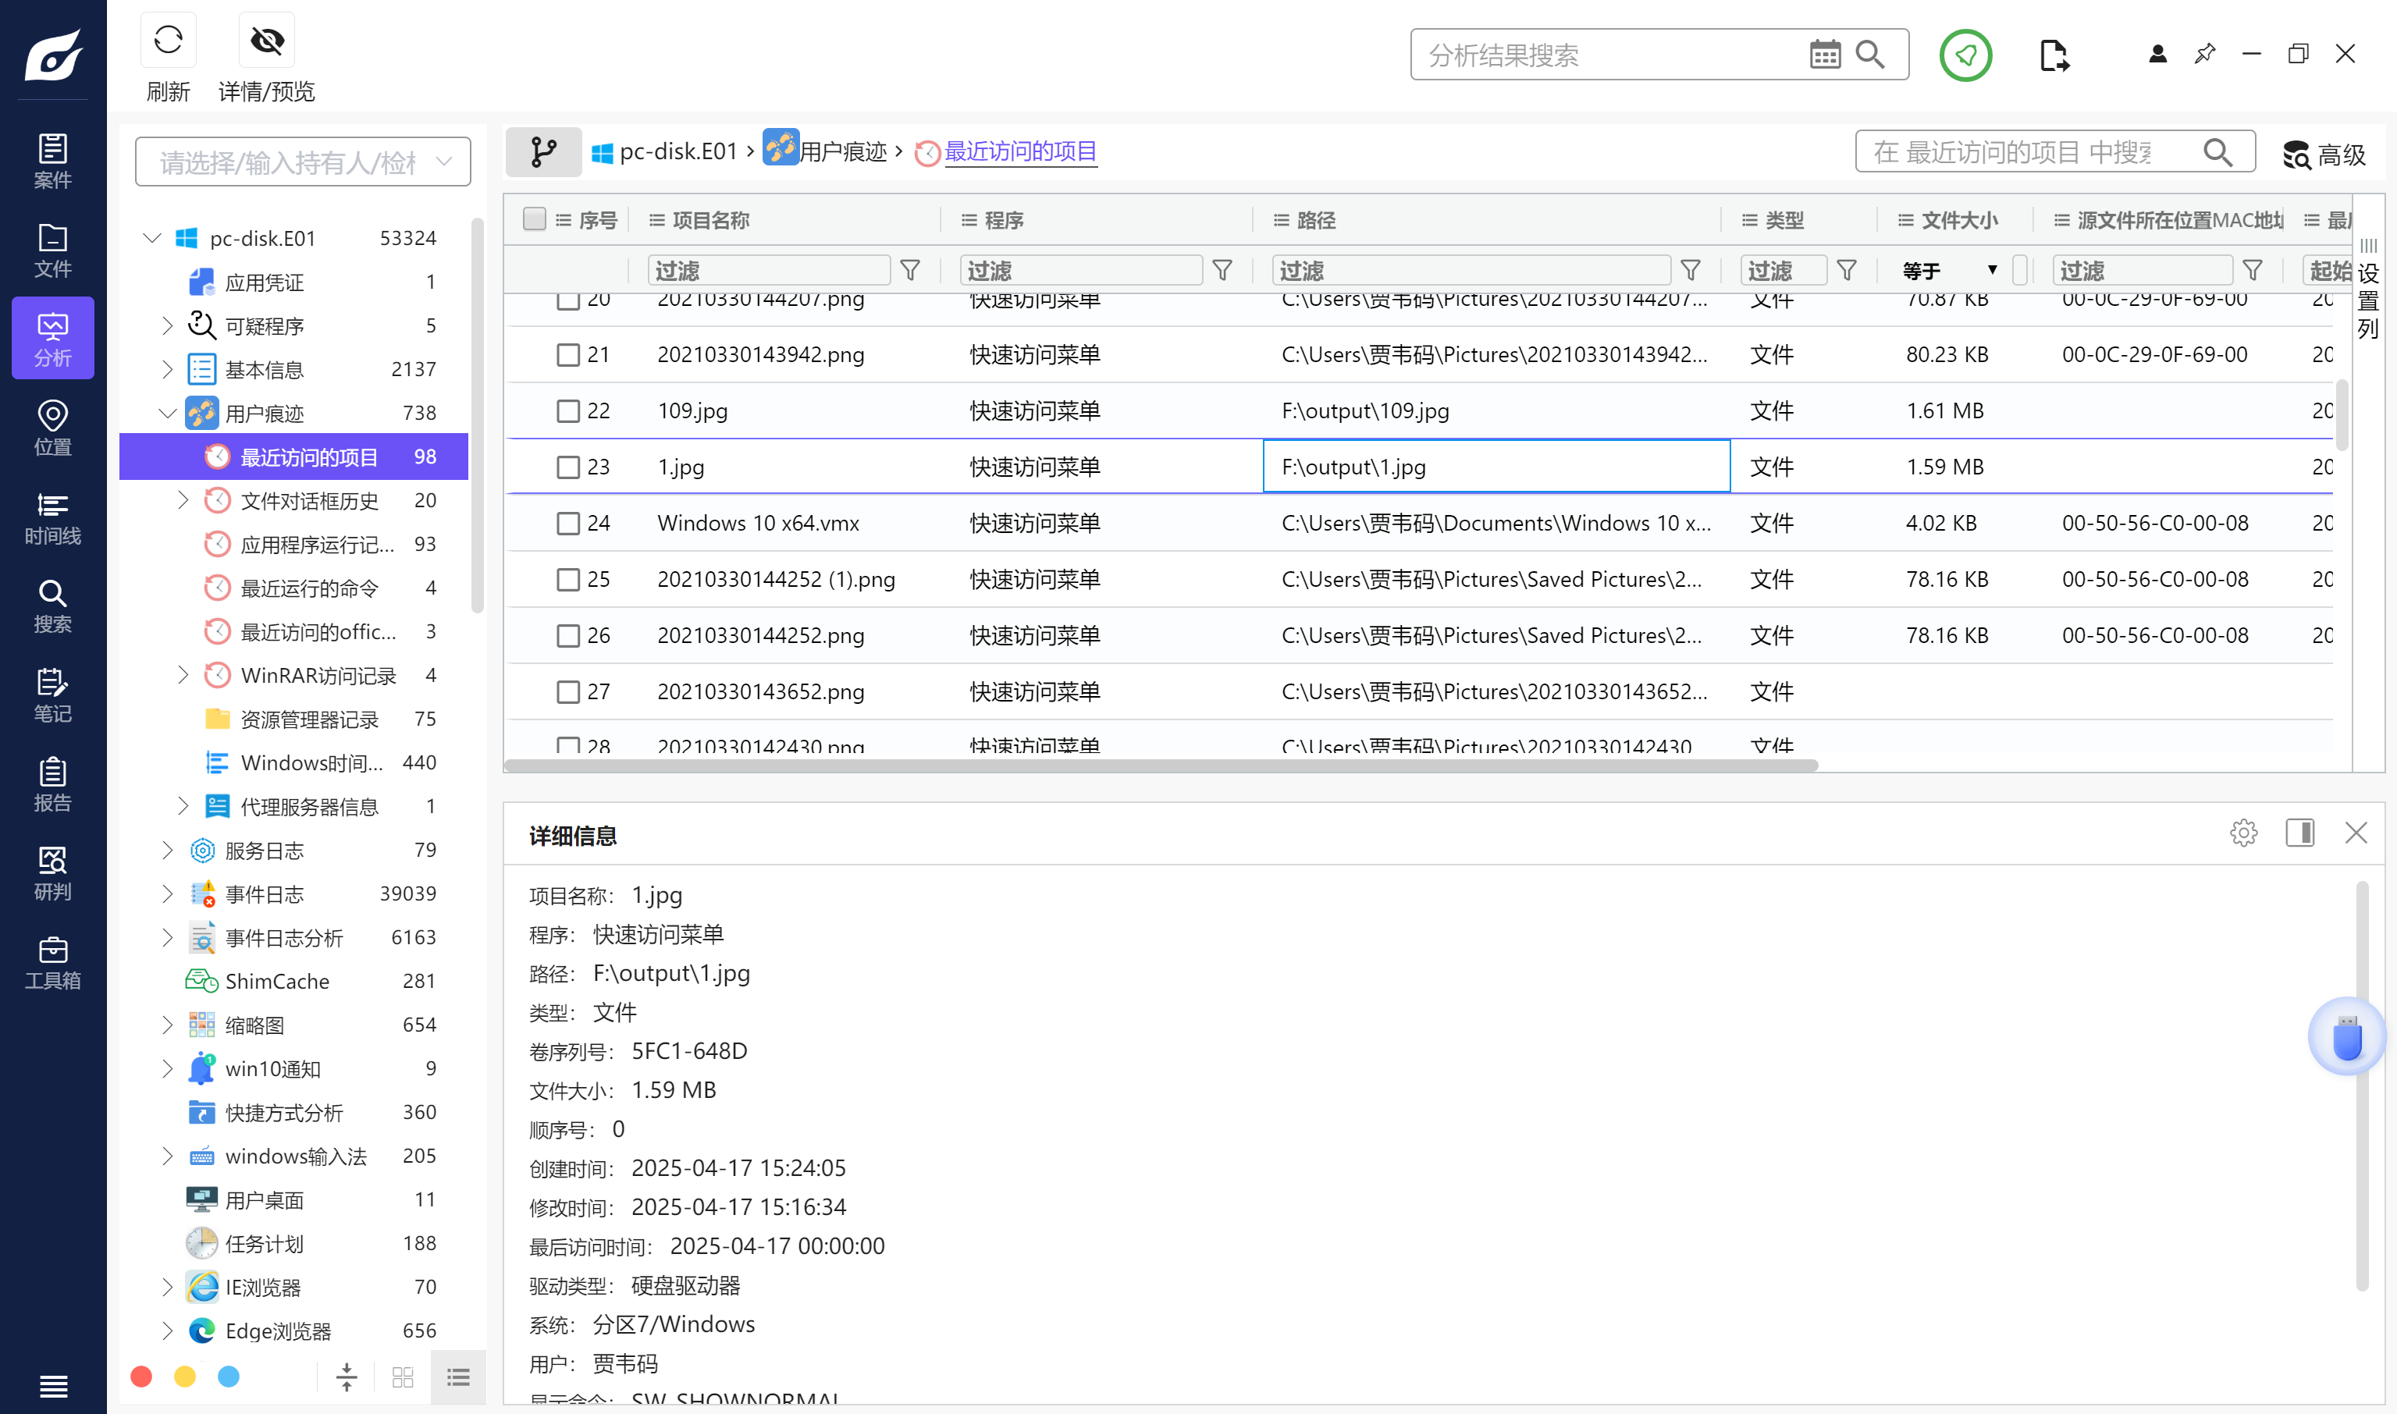The image size is (2397, 1414).
Task: Expand the 基本信息 tree node
Action: point(168,369)
